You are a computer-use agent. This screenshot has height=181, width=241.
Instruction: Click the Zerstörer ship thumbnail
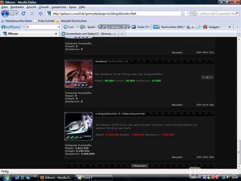click(x=78, y=74)
